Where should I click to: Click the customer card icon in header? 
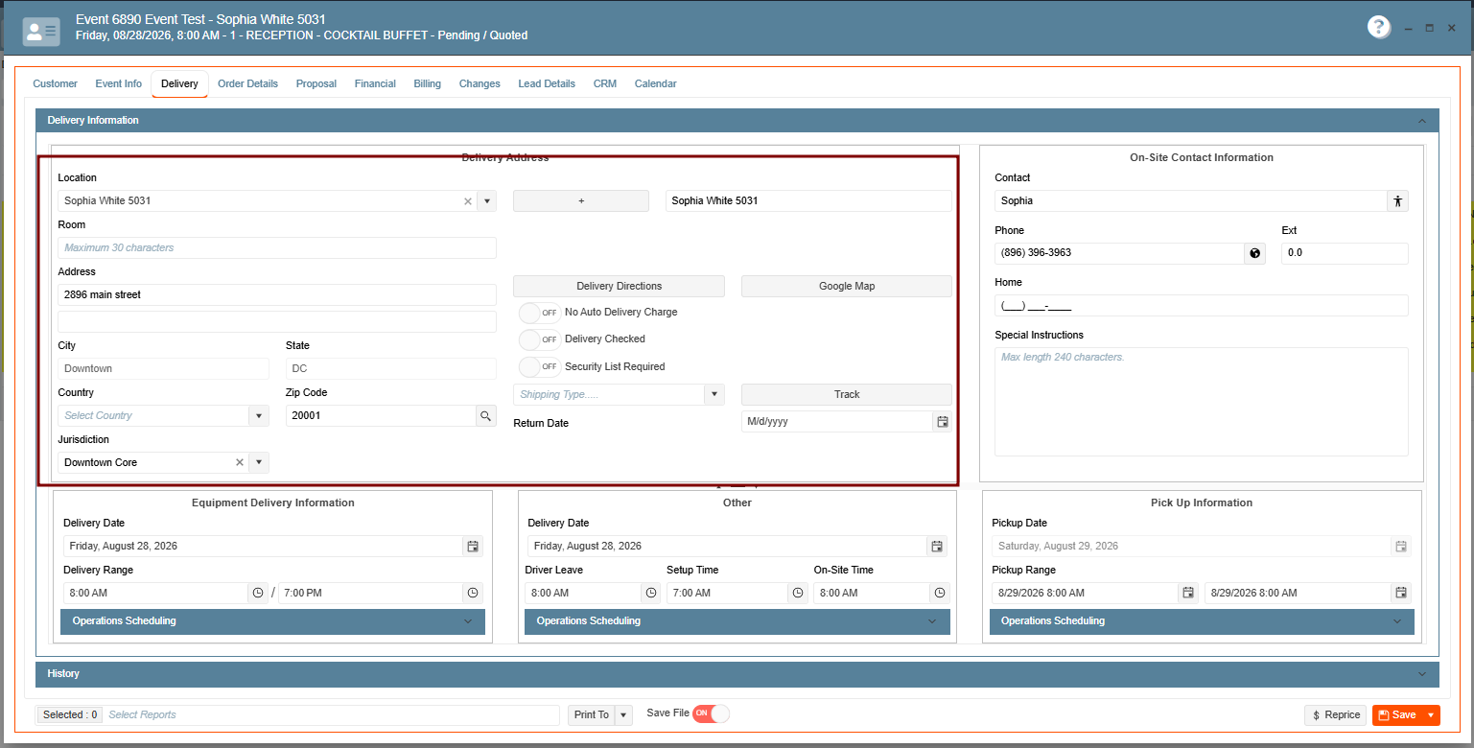coord(41,32)
